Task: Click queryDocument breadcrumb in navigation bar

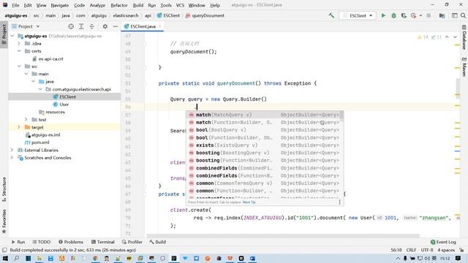Action: coord(205,15)
